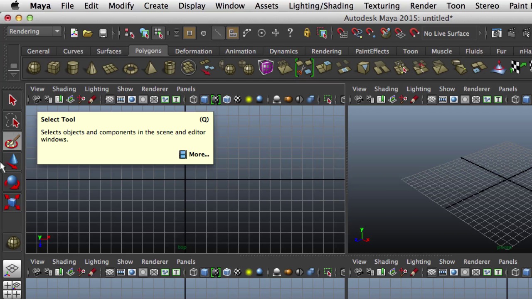Open the shelf options arrow menu
The height and width of the screenshot is (299, 532).
[x=14, y=74]
